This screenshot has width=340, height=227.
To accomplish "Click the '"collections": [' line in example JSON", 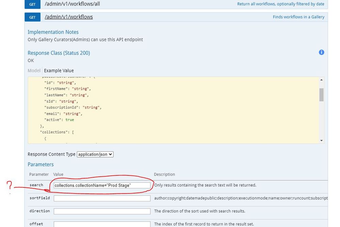I will click(57, 132).
